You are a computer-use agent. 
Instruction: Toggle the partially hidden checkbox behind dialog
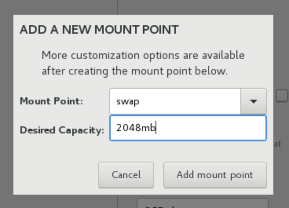(x=282, y=96)
